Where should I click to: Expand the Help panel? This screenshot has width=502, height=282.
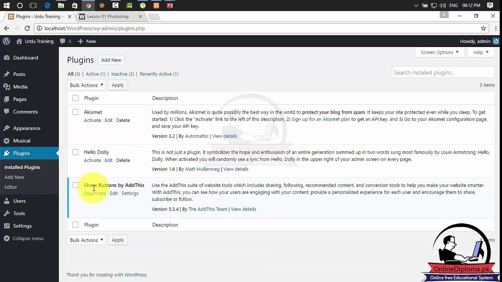[481, 52]
